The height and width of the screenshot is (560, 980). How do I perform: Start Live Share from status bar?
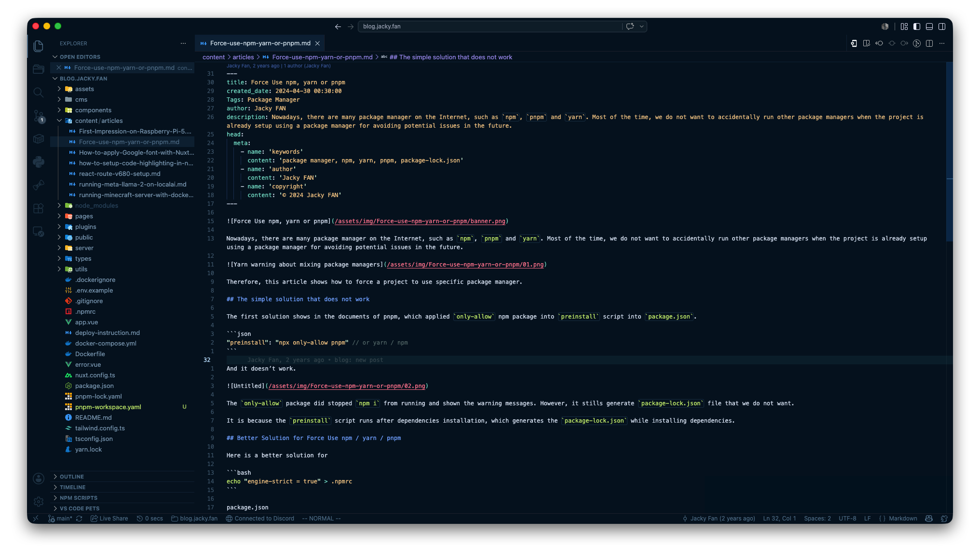click(x=109, y=519)
